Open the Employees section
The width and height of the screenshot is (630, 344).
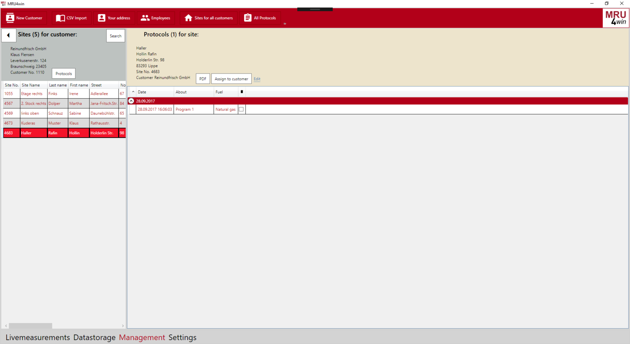156,18
